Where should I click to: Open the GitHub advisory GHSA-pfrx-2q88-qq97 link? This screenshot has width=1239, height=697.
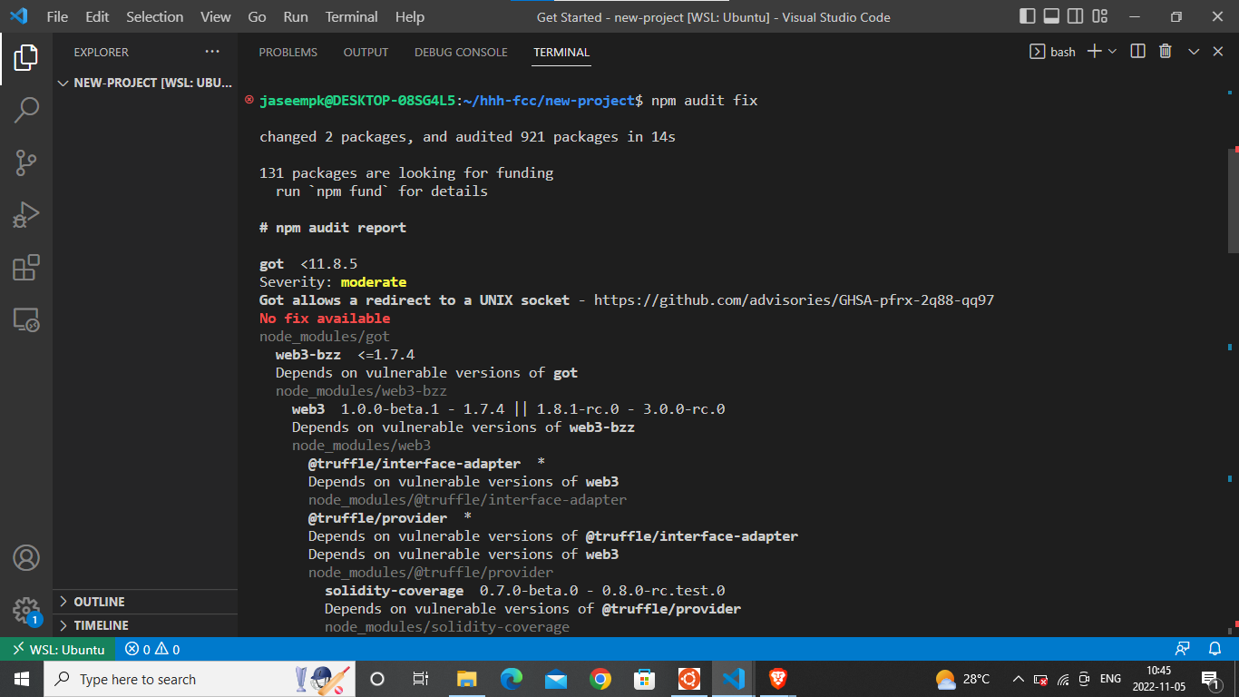pyautogui.click(x=795, y=299)
